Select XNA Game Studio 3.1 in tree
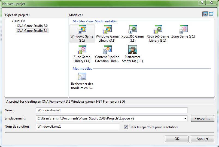The width and height of the screenshot is (219, 147). click(x=32, y=31)
